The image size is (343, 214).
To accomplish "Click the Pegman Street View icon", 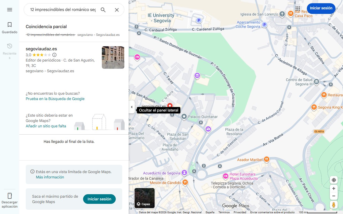I will tap(334, 205).
